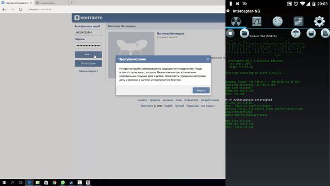Open the реклама footer link
The height and width of the screenshot is (186, 330).
168,100
